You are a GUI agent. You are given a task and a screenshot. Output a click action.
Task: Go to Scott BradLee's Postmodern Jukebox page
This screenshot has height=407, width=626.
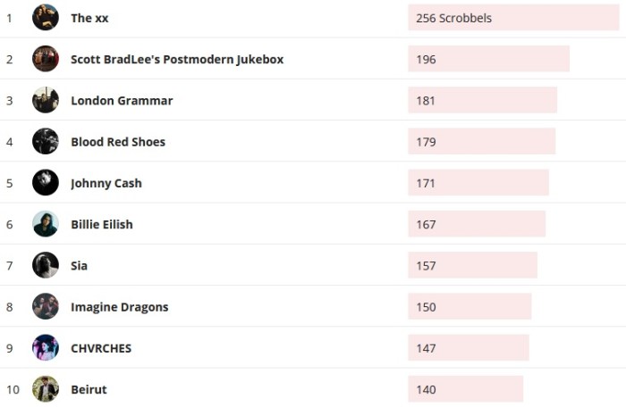tap(177, 59)
